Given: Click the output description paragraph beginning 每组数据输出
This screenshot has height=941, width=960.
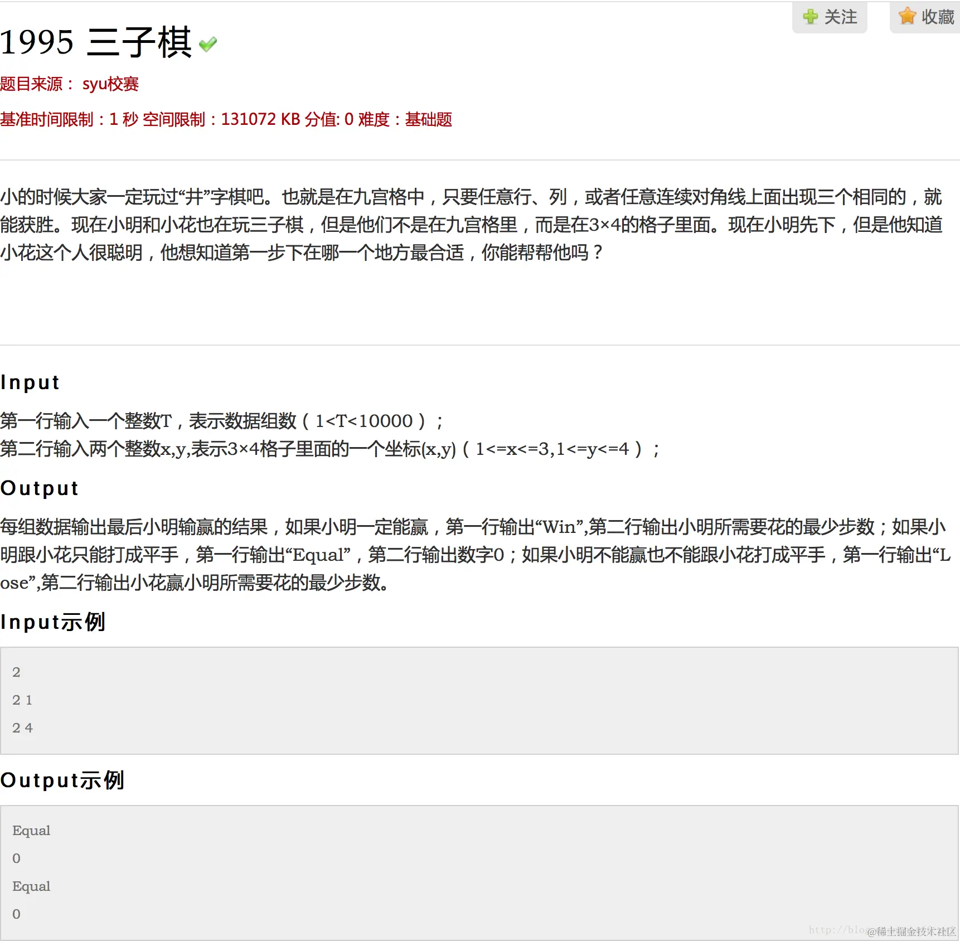Looking at the screenshot, I should (x=476, y=555).
